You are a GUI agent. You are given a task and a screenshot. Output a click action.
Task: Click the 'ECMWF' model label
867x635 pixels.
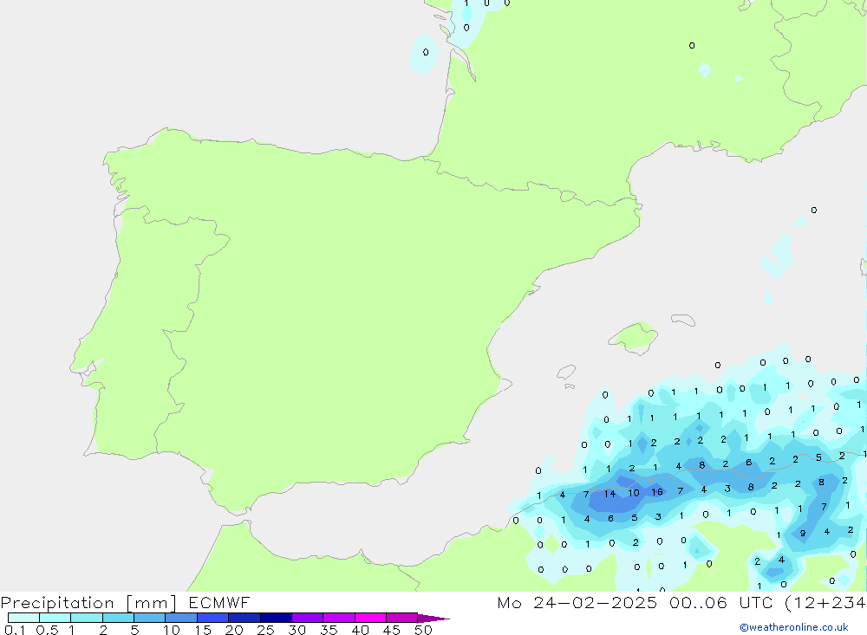pyautogui.click(x=219, y=602)
